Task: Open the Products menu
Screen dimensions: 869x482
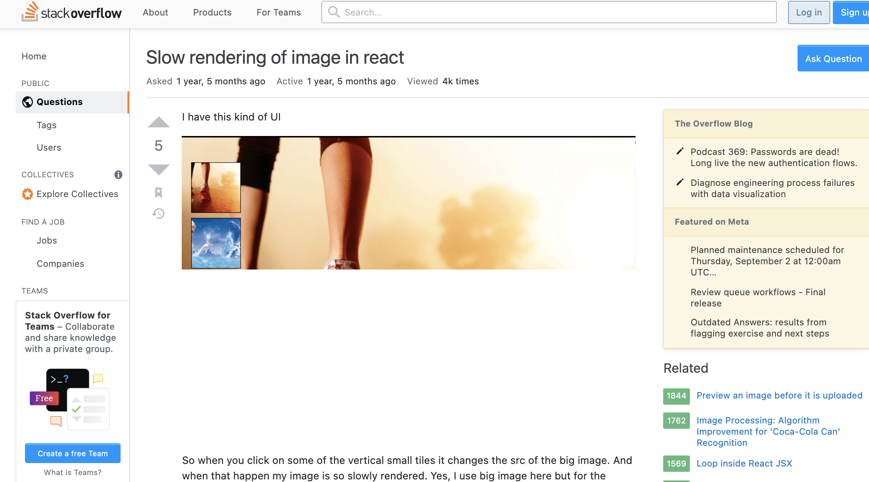Action: (x=212, y=12)
